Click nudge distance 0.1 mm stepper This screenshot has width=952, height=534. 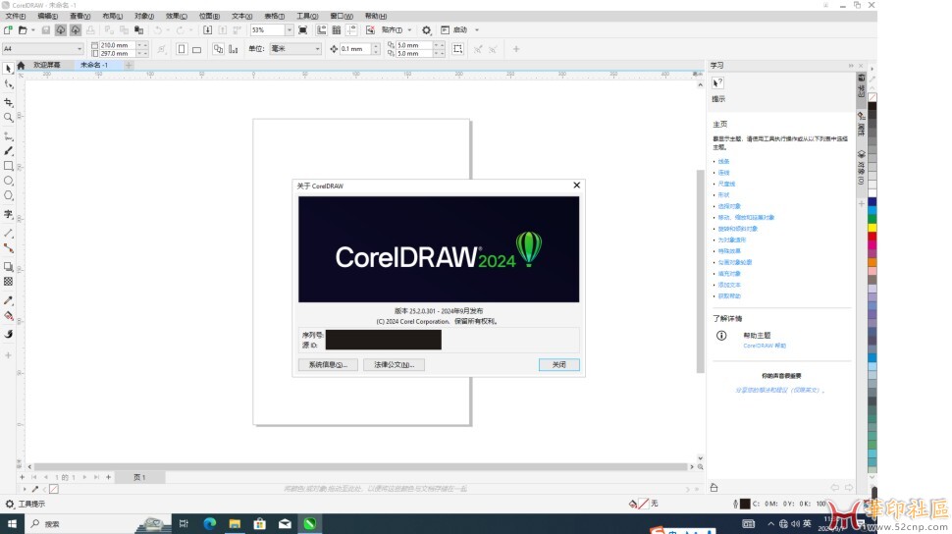click(x=377, y=49)
